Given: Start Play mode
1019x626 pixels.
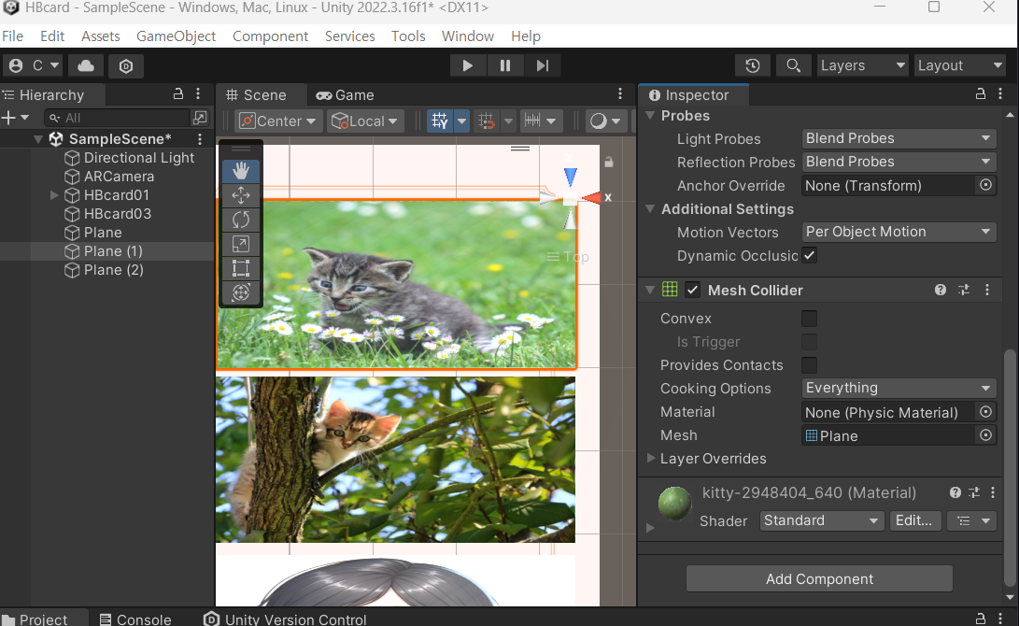Looking at the screenshot, I should (x=467, y=65).
